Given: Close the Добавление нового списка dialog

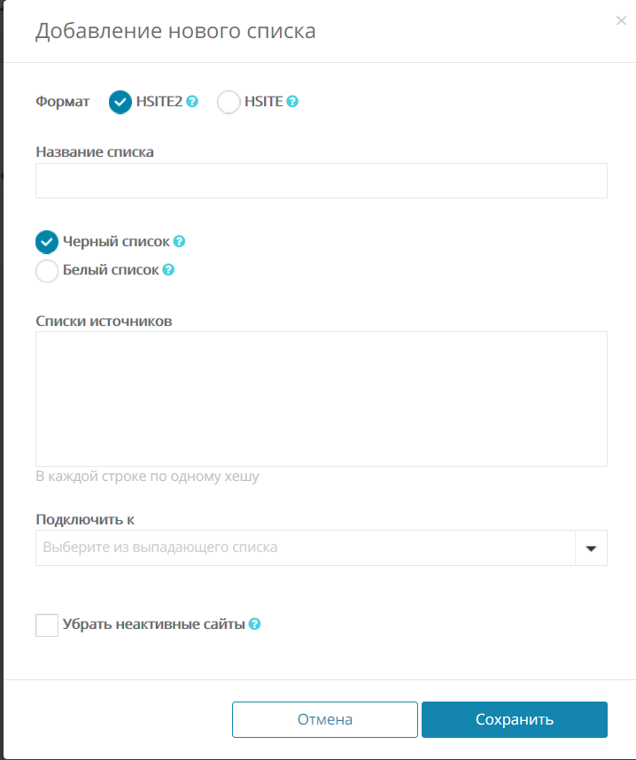Looking at the screenshot, I should pos(621,20).
